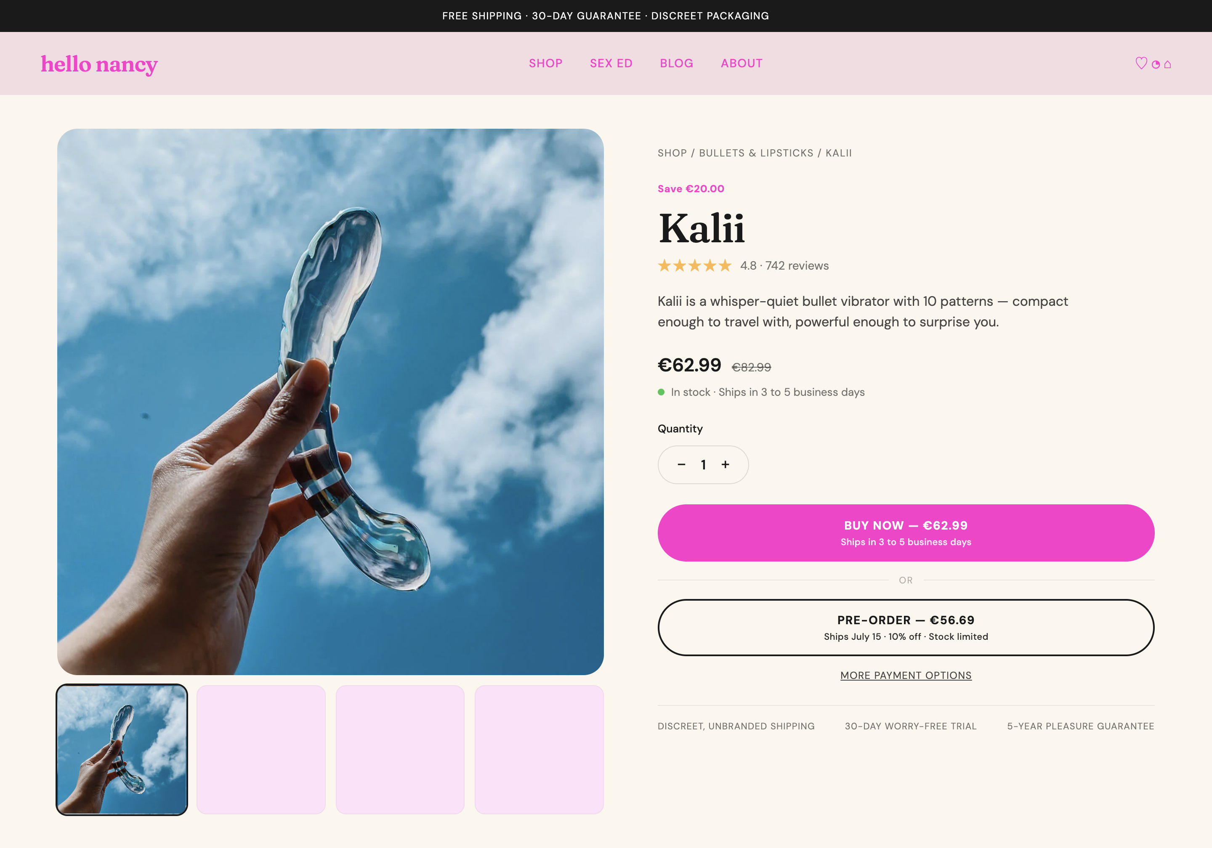Open the SEX ED menu item
Viewport: 1212px width, 848px height.
coord(611,64)
